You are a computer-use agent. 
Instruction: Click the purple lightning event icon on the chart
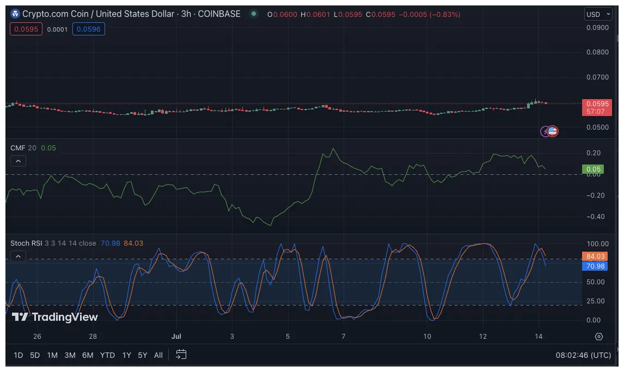(x=545, y=131)
